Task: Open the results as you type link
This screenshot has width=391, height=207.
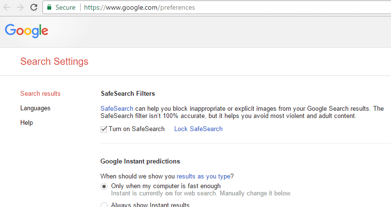Action: [x=204, y=176]
